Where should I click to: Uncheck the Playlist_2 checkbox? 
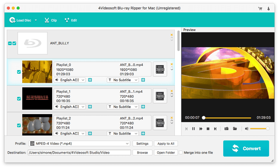pos(19,126)
